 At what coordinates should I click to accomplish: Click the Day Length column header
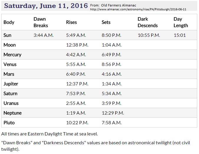click(181, 22)
